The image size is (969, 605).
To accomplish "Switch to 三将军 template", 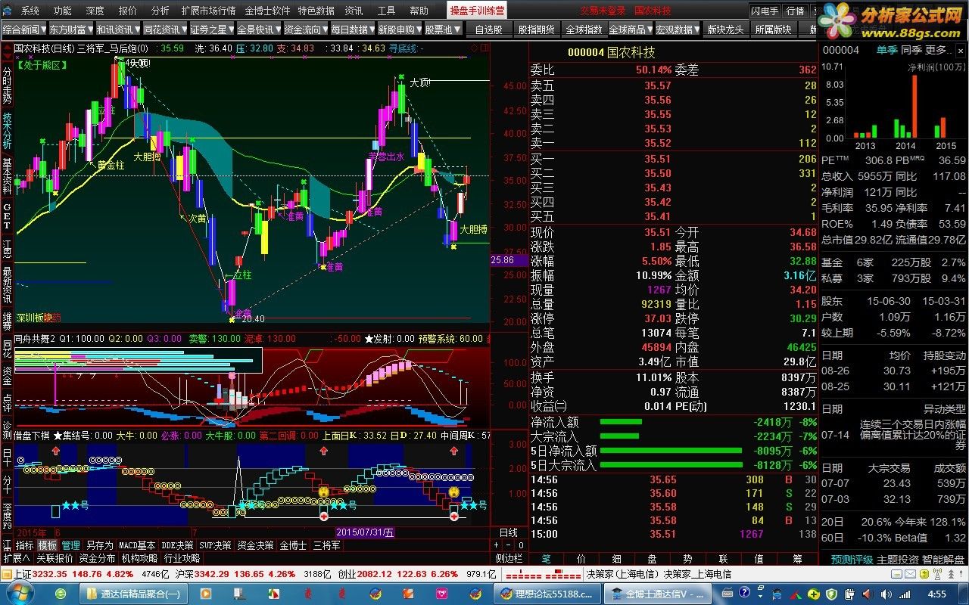I will click(326, 544).
